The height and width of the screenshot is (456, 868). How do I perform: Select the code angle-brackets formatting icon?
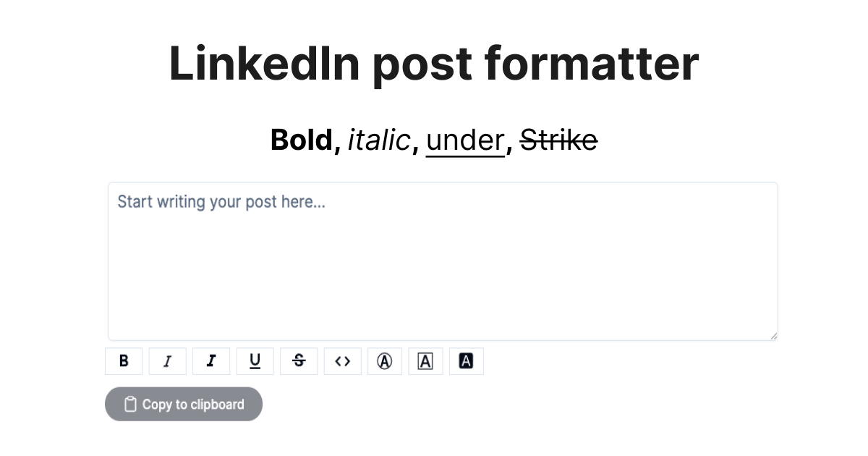pos(342,360)
